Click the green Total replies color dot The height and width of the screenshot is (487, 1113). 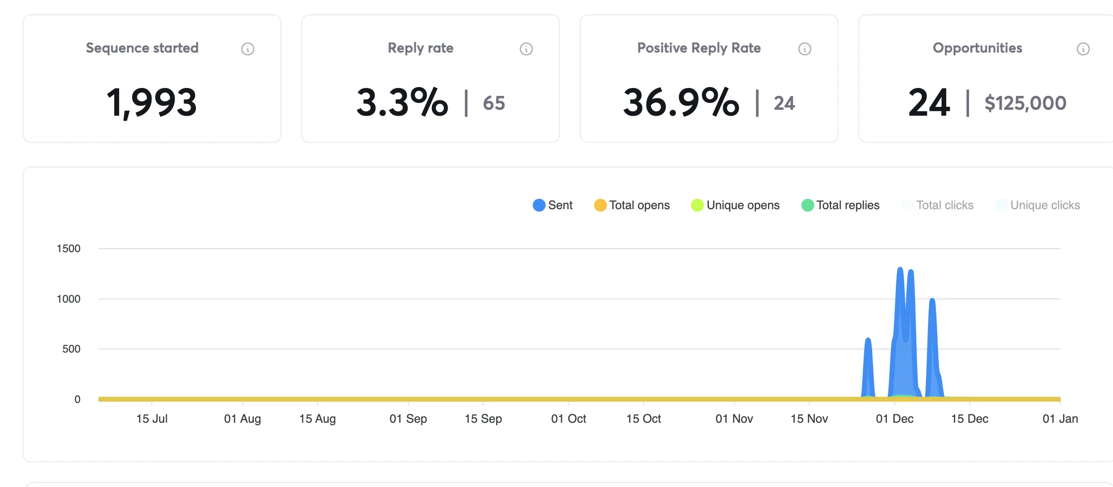pos(808,205)
